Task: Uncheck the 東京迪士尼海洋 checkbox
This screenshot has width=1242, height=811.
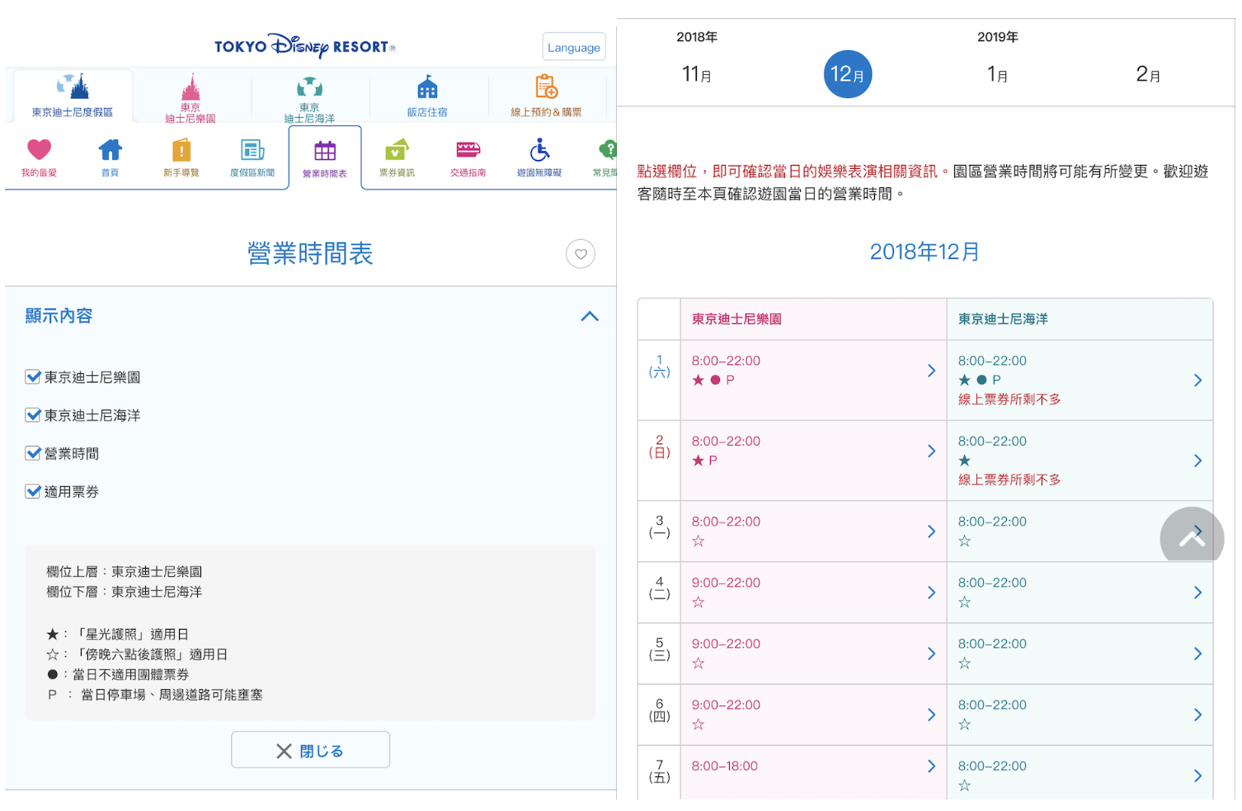Action: (x=34, y=415)
